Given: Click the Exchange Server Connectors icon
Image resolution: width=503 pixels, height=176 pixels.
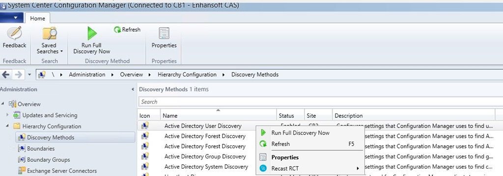Looking at the screenshot, I should (22, 171).
